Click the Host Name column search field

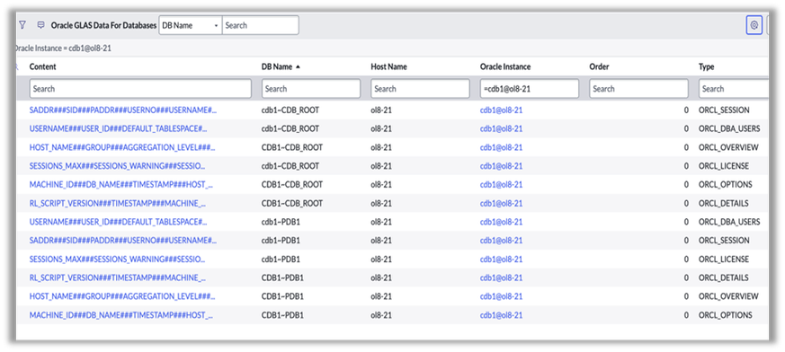[420, 89]
